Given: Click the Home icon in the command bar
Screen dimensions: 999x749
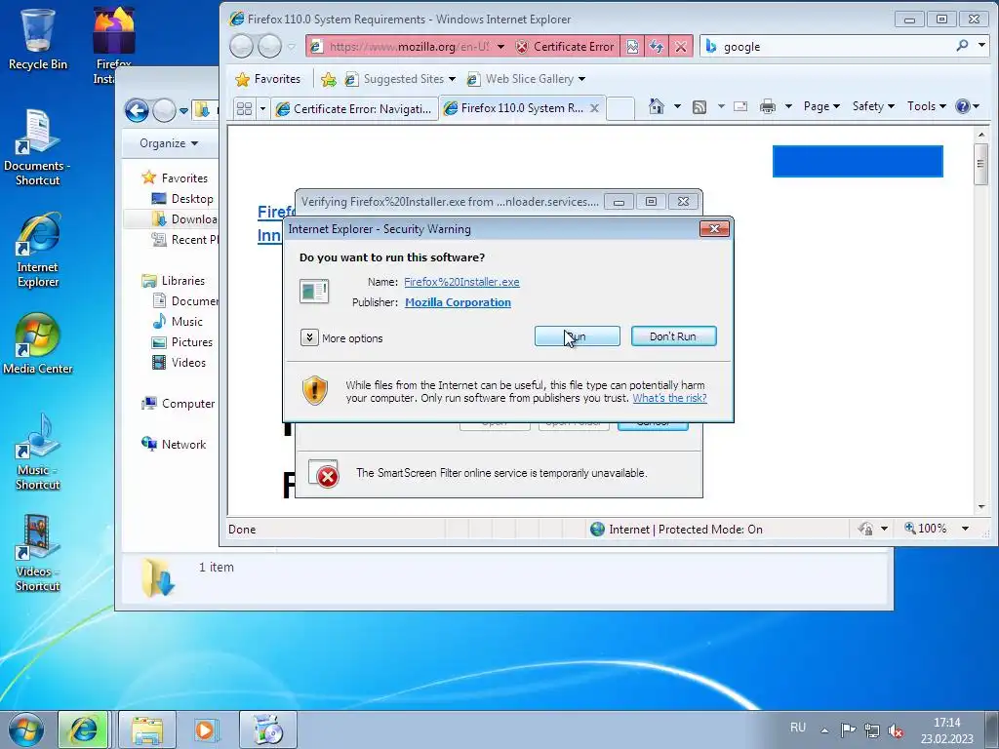Looking at the screenshot, I should (x=657, y=106).
